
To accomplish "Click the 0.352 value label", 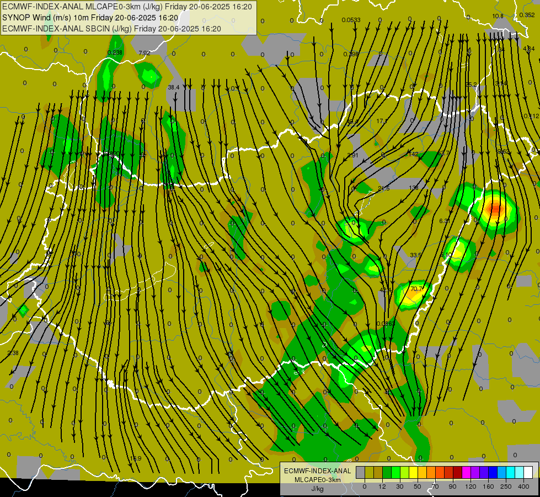I will pos(527,15).
